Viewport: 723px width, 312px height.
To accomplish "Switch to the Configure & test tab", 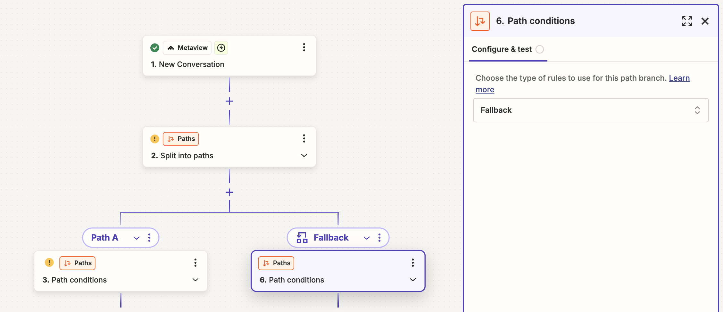I will pyautogui.click(x=502, y=49).
